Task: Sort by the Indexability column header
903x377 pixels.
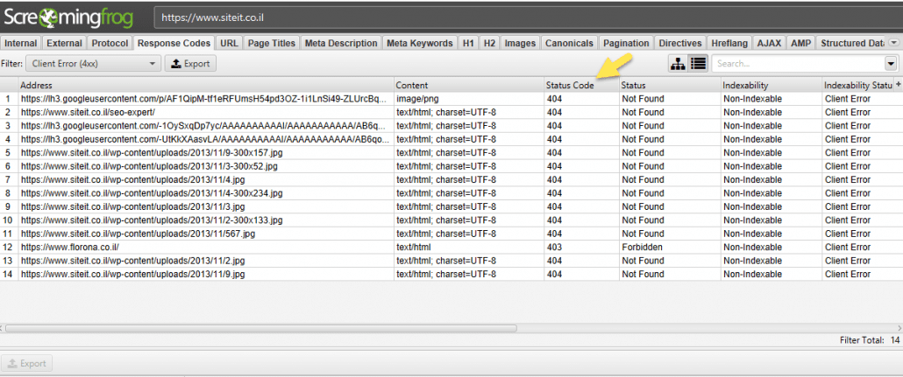Action: pos(771,85)
